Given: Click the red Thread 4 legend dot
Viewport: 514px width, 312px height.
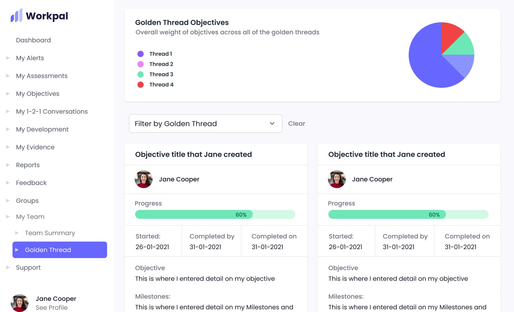Looking at the screenshot, I should pos(141,85).
